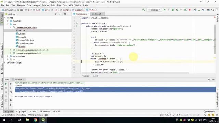Open the Refactor menu

[46, 5]
